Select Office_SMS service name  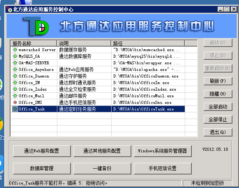(x=30, y=102)
